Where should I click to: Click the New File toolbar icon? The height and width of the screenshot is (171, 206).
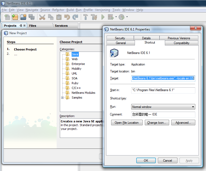pos(7,17)
